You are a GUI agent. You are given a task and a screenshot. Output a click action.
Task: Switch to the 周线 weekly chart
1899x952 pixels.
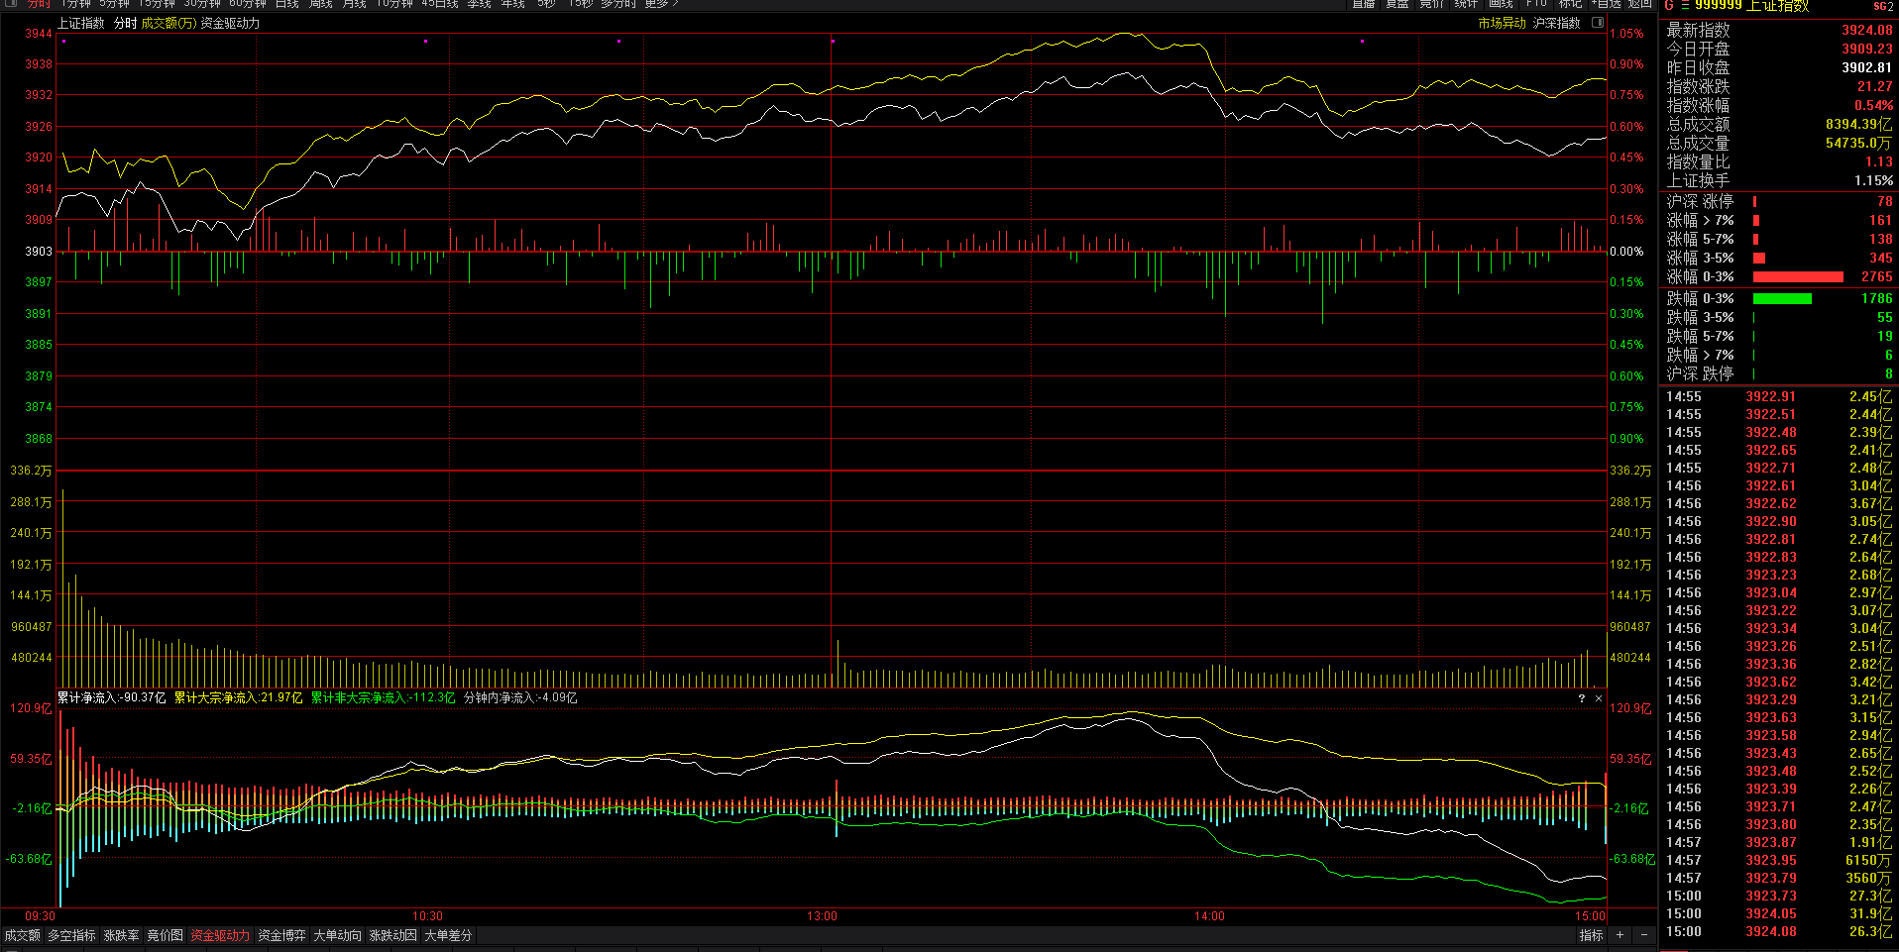coord(321,3)
